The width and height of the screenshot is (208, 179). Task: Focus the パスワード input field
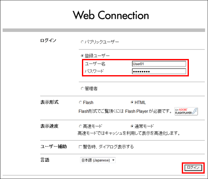159,71
